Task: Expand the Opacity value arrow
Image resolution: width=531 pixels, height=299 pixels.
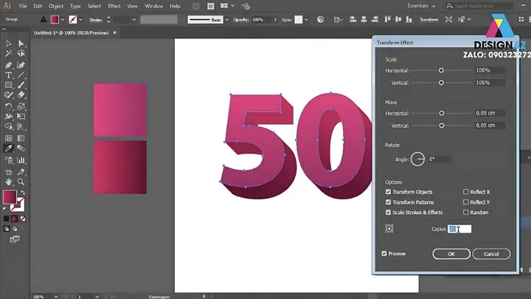Action: (275, 20)
